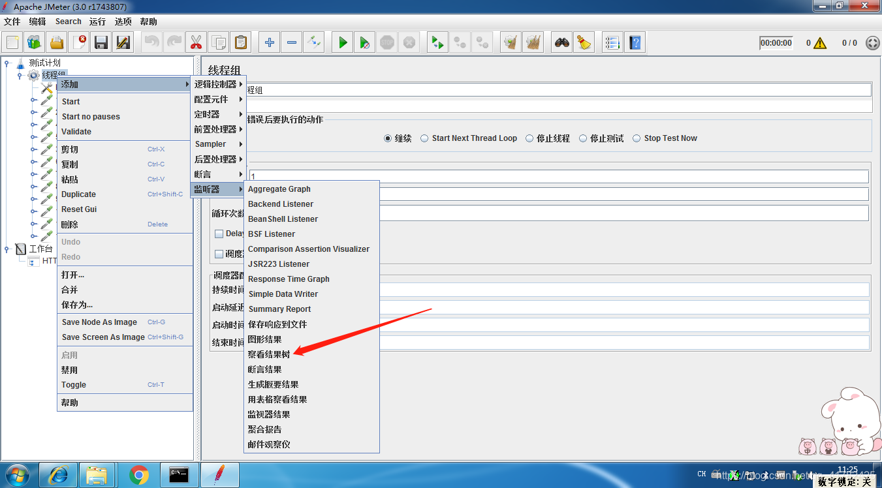Copy with the toolbar copy icon
The image size is (882, 488).
pyautogui.click(x=218, y=43)
